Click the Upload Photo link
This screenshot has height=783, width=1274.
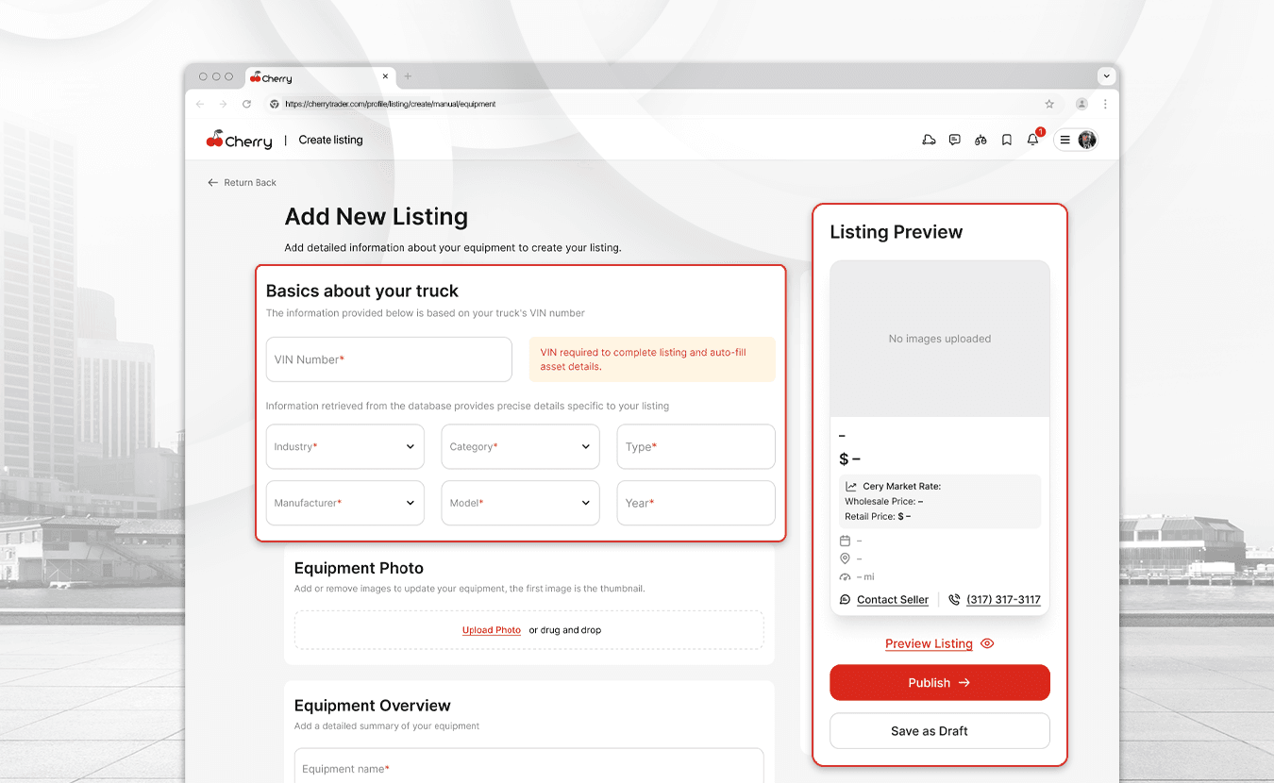[491, 630]
